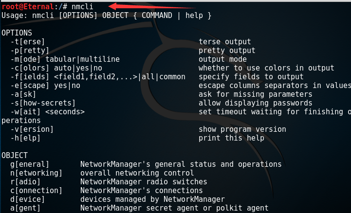
Task: Click the n[etworking] object entry
Action: tap(36, 173)
